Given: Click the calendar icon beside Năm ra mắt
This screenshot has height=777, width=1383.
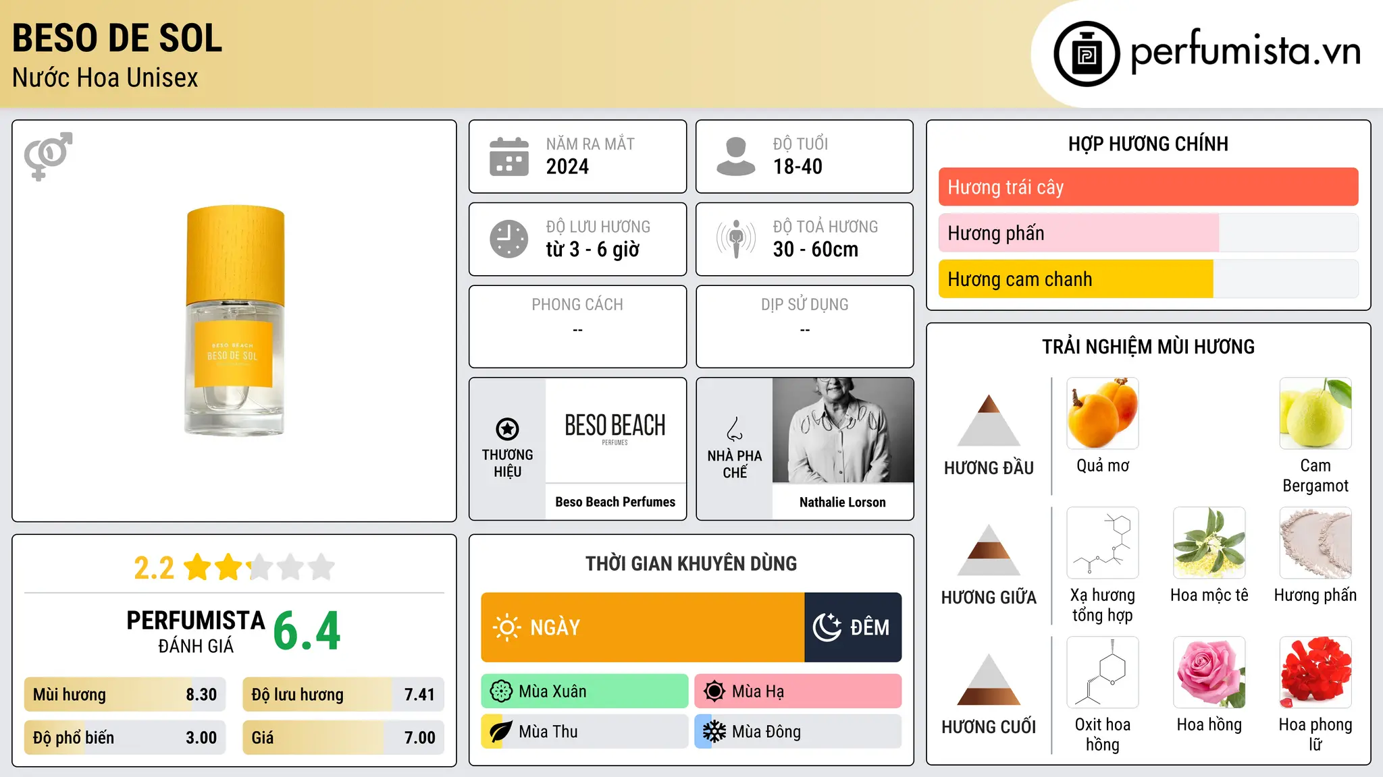Looking at the screenshot, I should click(x=509, y=156).
